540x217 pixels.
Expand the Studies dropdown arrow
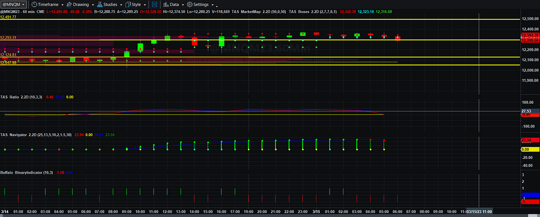(121, 5)
